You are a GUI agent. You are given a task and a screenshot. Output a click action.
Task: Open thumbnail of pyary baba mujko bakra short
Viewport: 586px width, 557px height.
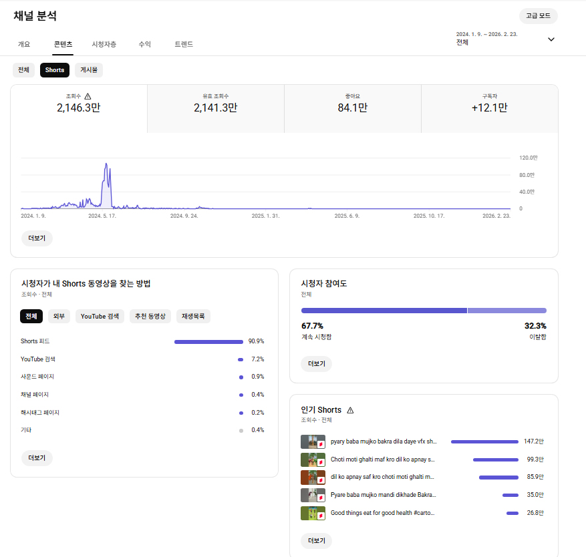(x=313, y=441)
